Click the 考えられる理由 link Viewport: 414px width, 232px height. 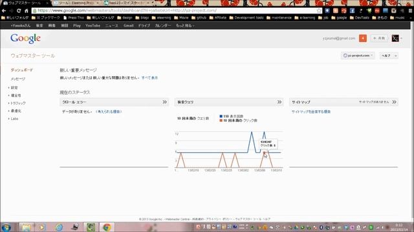109,111
